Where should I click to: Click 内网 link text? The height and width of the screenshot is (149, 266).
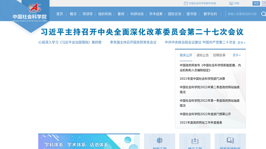tap(236, 3)
